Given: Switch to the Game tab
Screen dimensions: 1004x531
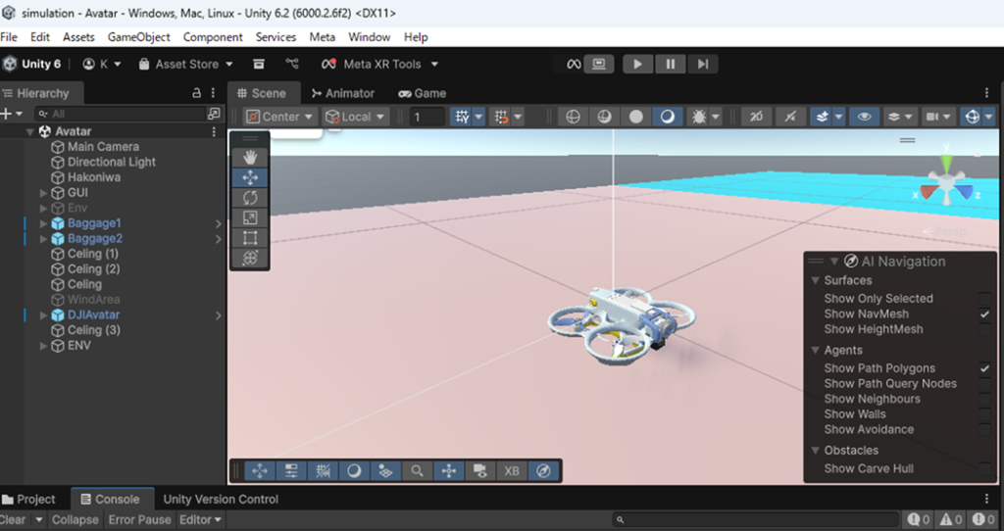Looking at the screenshot, I should click(423, 93).
